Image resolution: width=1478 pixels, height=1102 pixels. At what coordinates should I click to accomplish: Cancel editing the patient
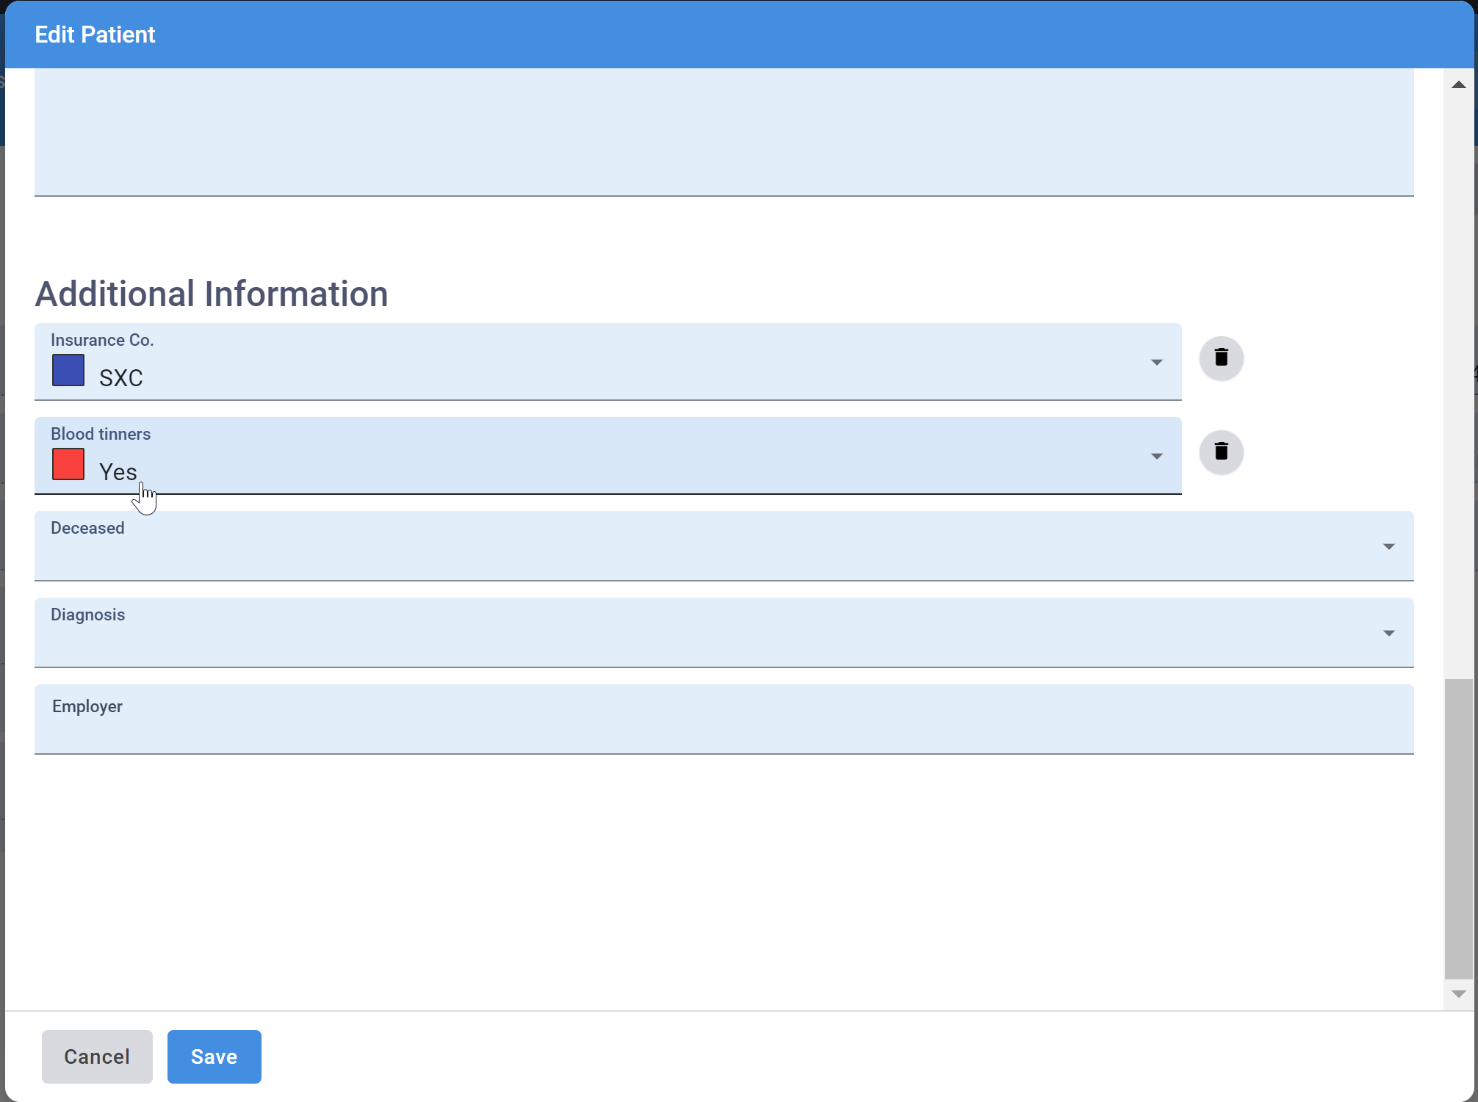[x=96, y=1056]
